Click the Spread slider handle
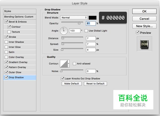The width and height of the screenshot is (160, 116). [x=63, y=44]
